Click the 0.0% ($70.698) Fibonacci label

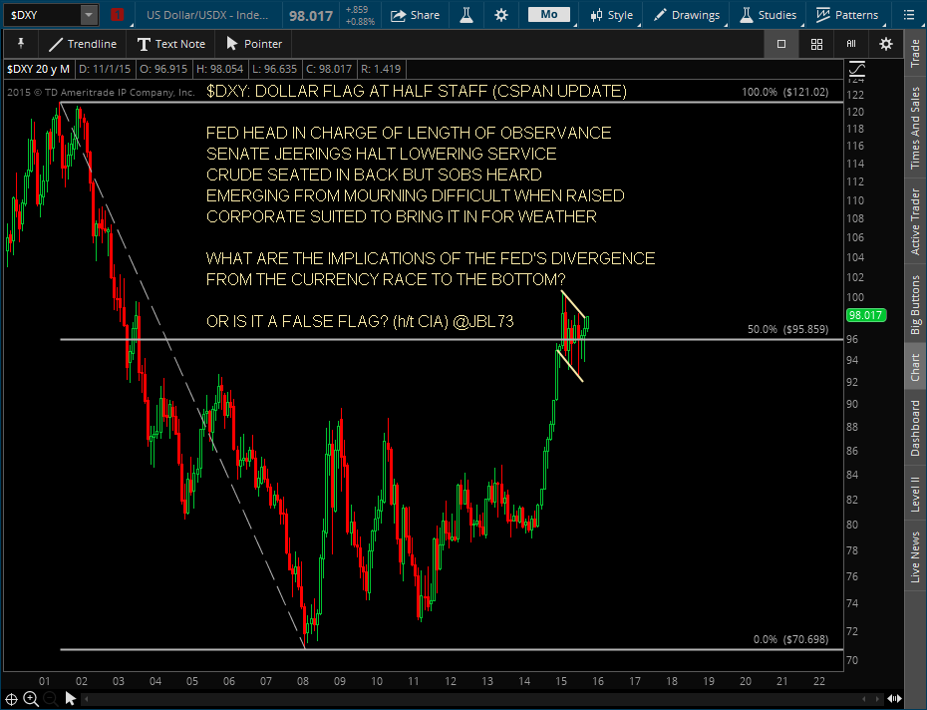tap(791, 639)
